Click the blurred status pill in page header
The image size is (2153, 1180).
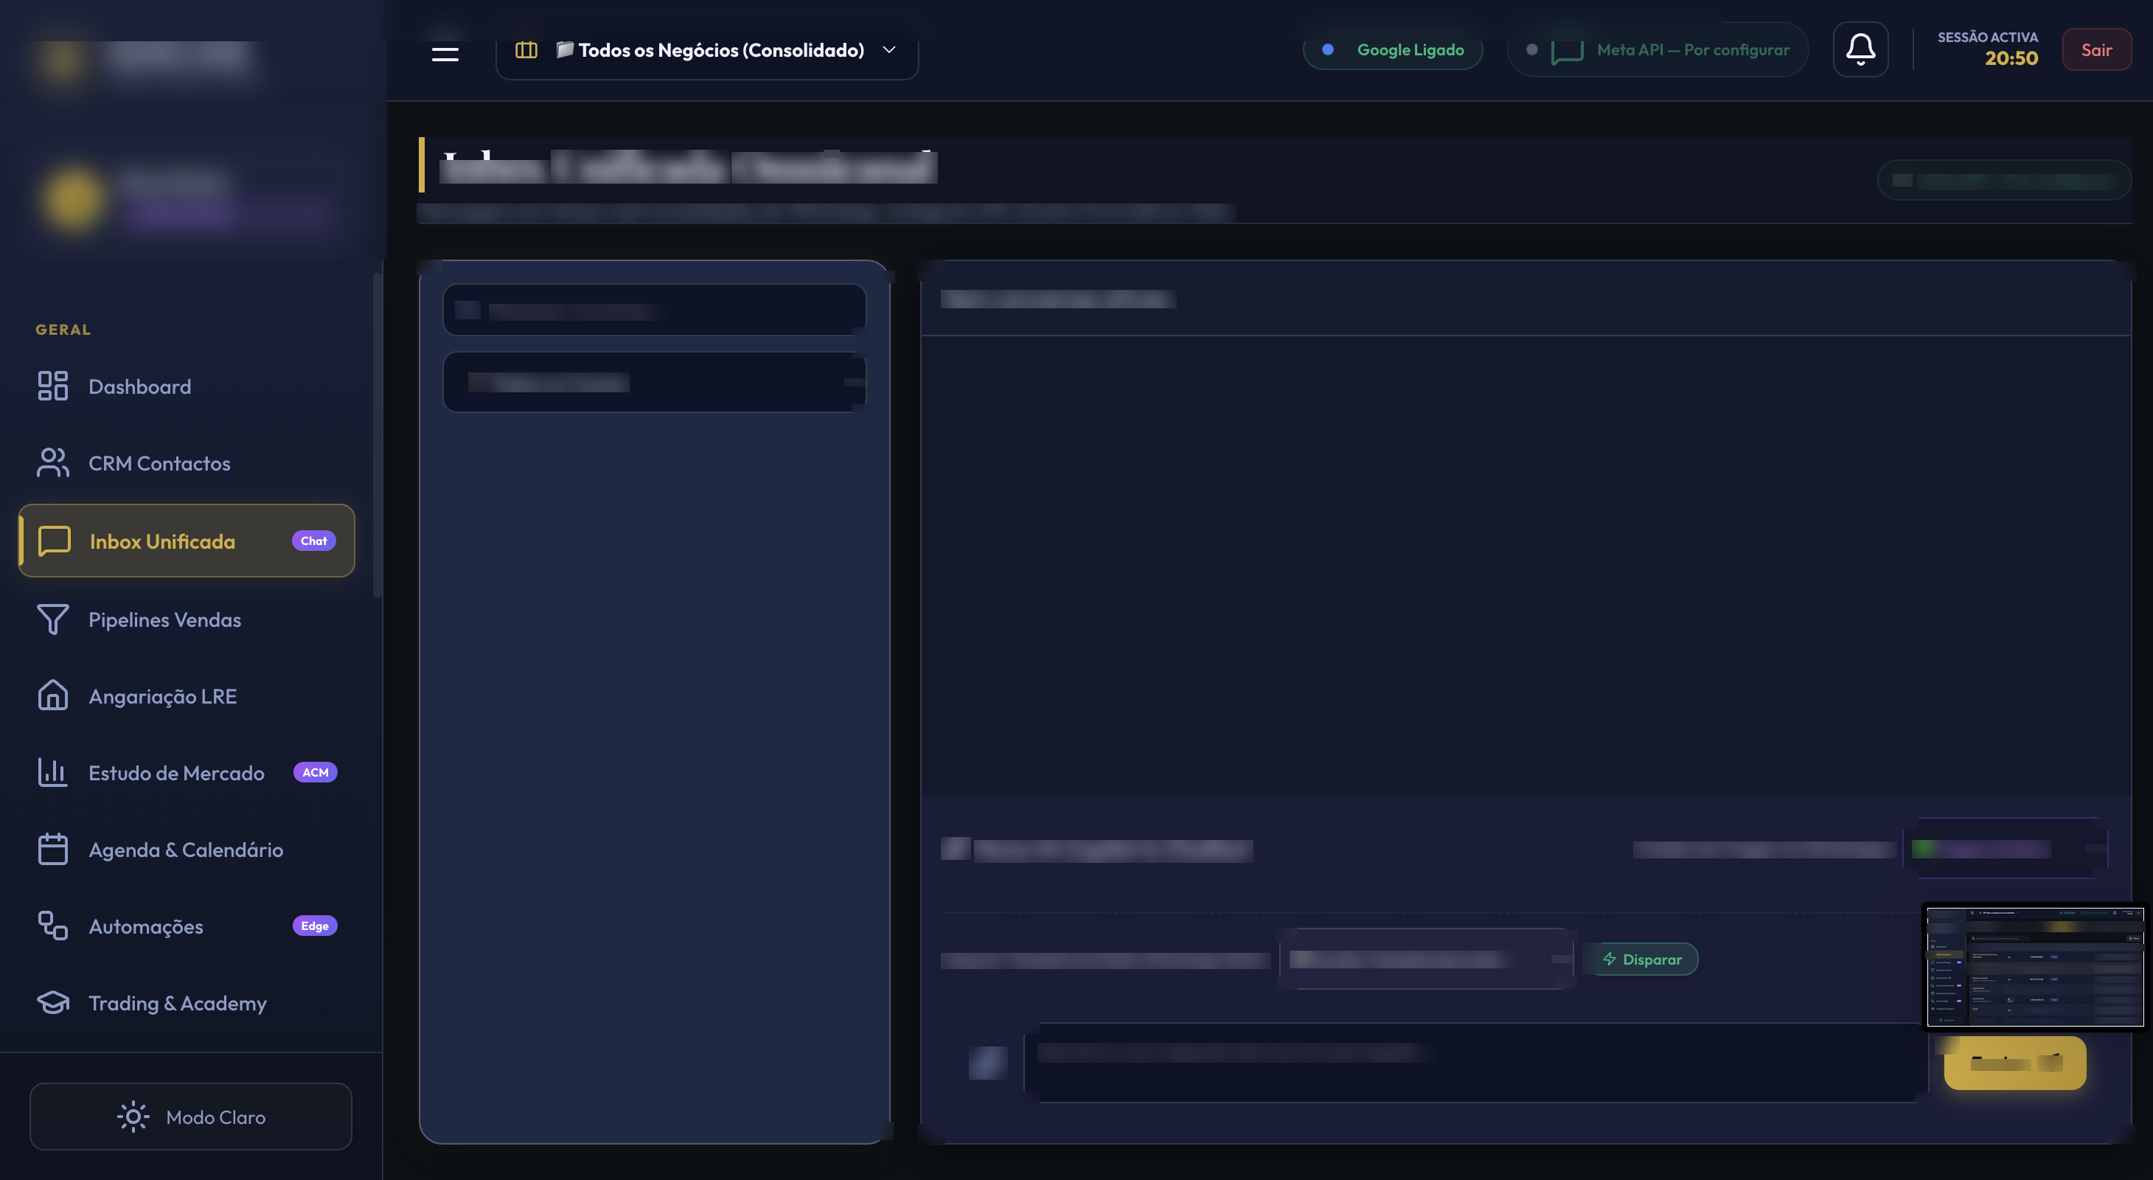click(x=2004, y=181)
